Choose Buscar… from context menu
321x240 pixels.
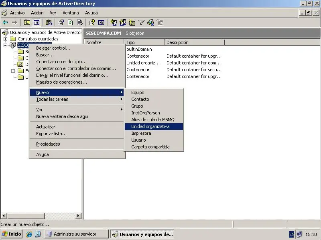point(77,55)
